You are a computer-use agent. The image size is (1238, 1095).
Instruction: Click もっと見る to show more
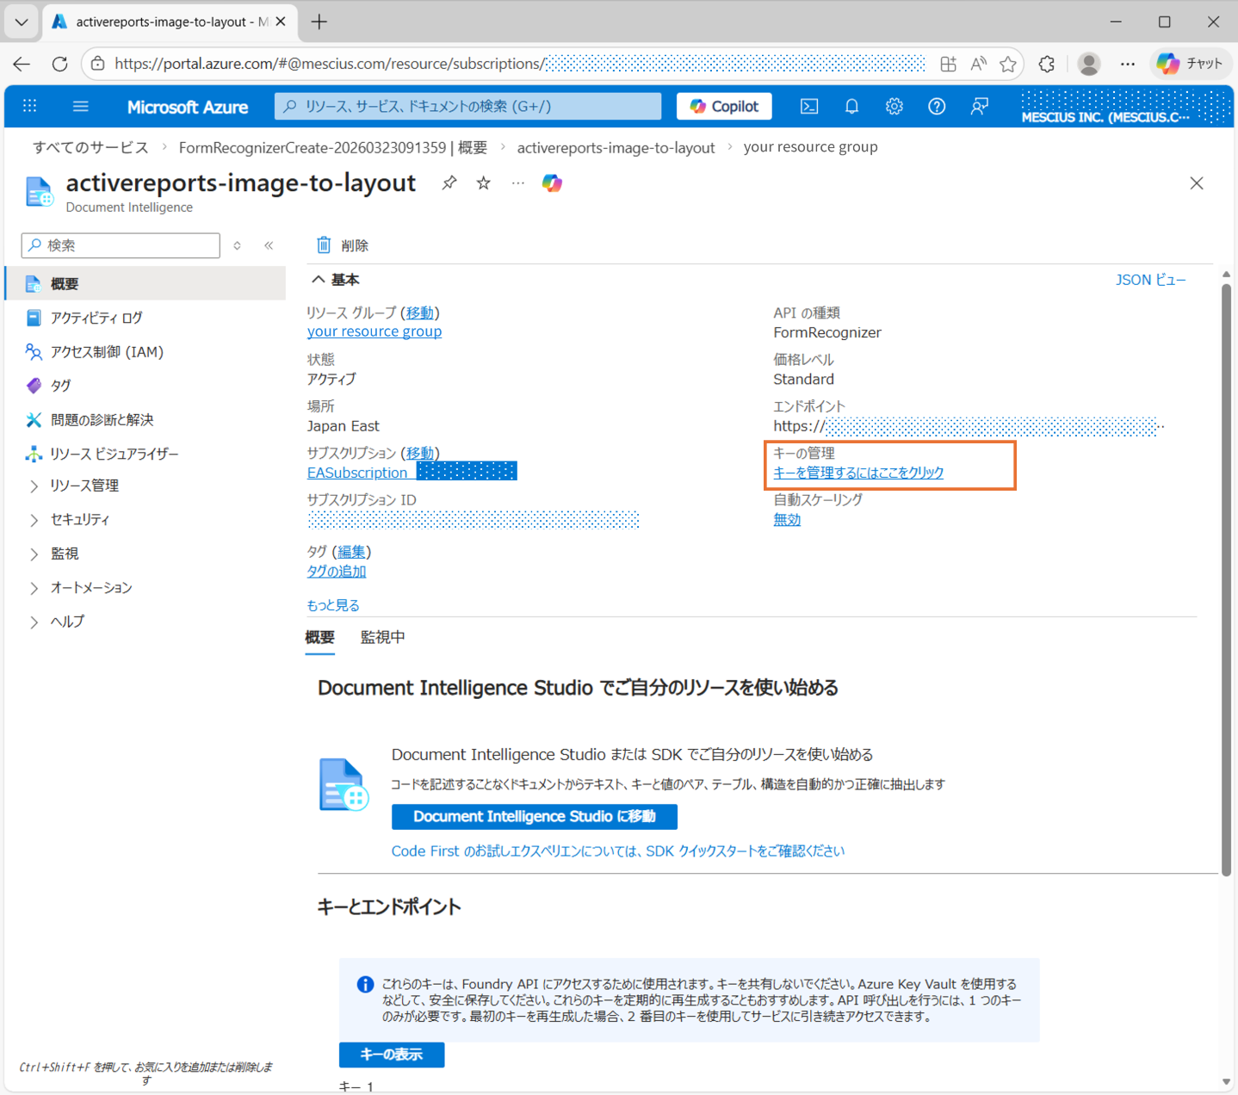333,605
